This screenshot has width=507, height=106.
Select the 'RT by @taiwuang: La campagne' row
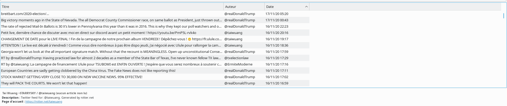click(x=155, y=64)
